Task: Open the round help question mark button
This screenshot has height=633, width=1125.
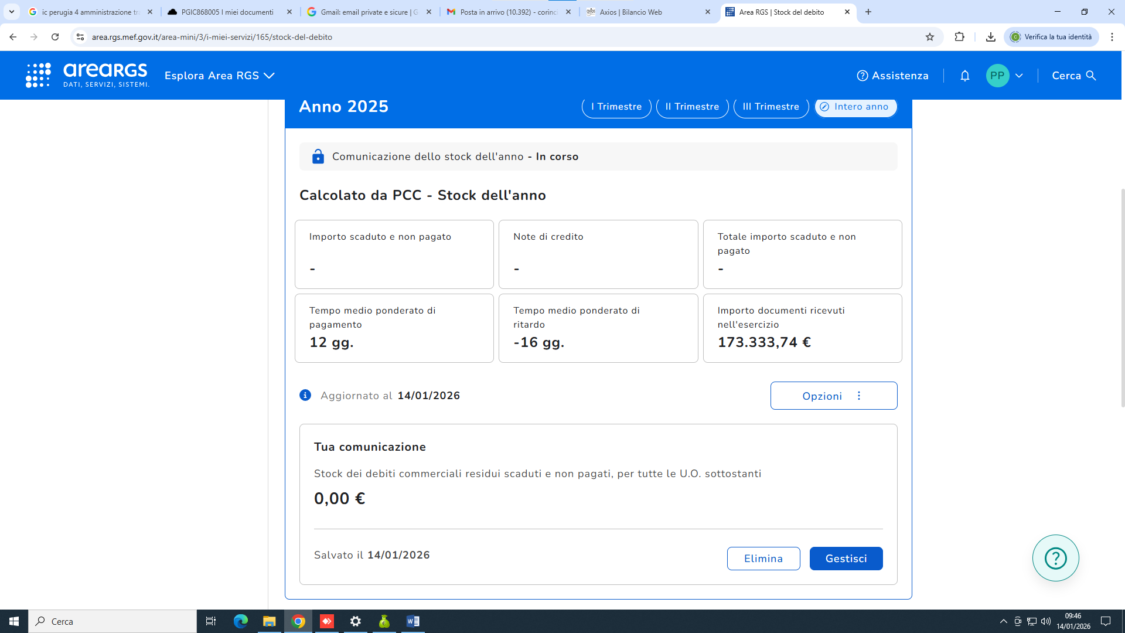Action: [x=1055, y=558]
